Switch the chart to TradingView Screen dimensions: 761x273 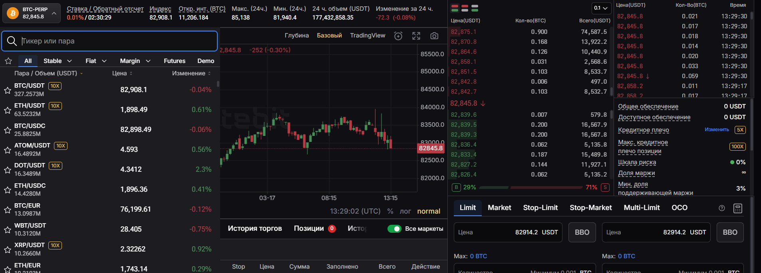click(x=368, y=35)
